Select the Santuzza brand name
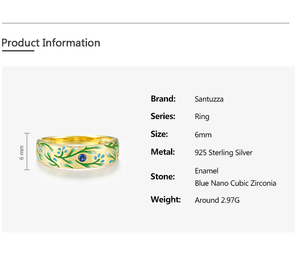The width and height of the screenshot is (297, 258). pos(209,99)
